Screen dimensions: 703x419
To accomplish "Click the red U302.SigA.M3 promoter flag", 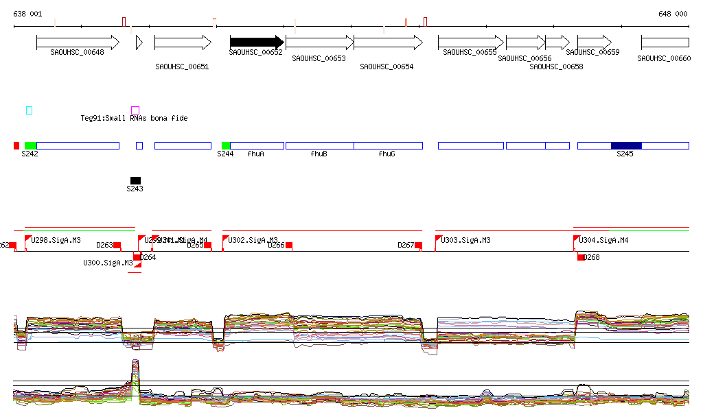I will coord(225,239).
